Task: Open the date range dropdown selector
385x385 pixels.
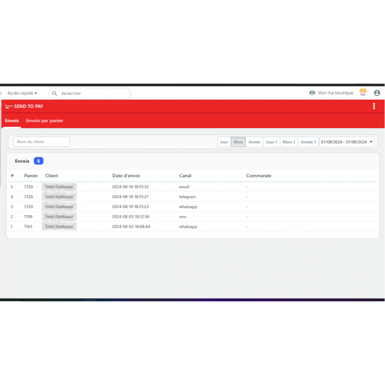Action: tap(346, 142)
